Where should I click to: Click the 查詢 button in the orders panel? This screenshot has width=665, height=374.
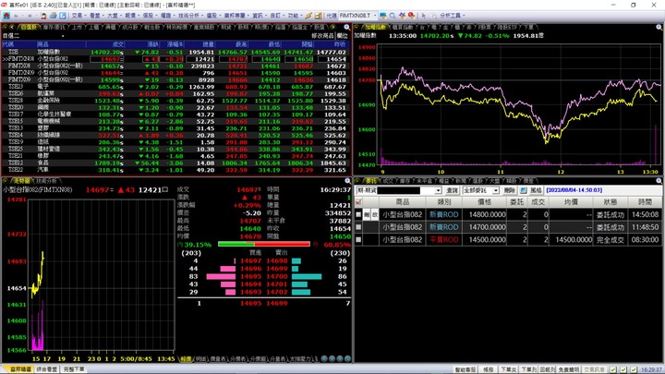452,190
